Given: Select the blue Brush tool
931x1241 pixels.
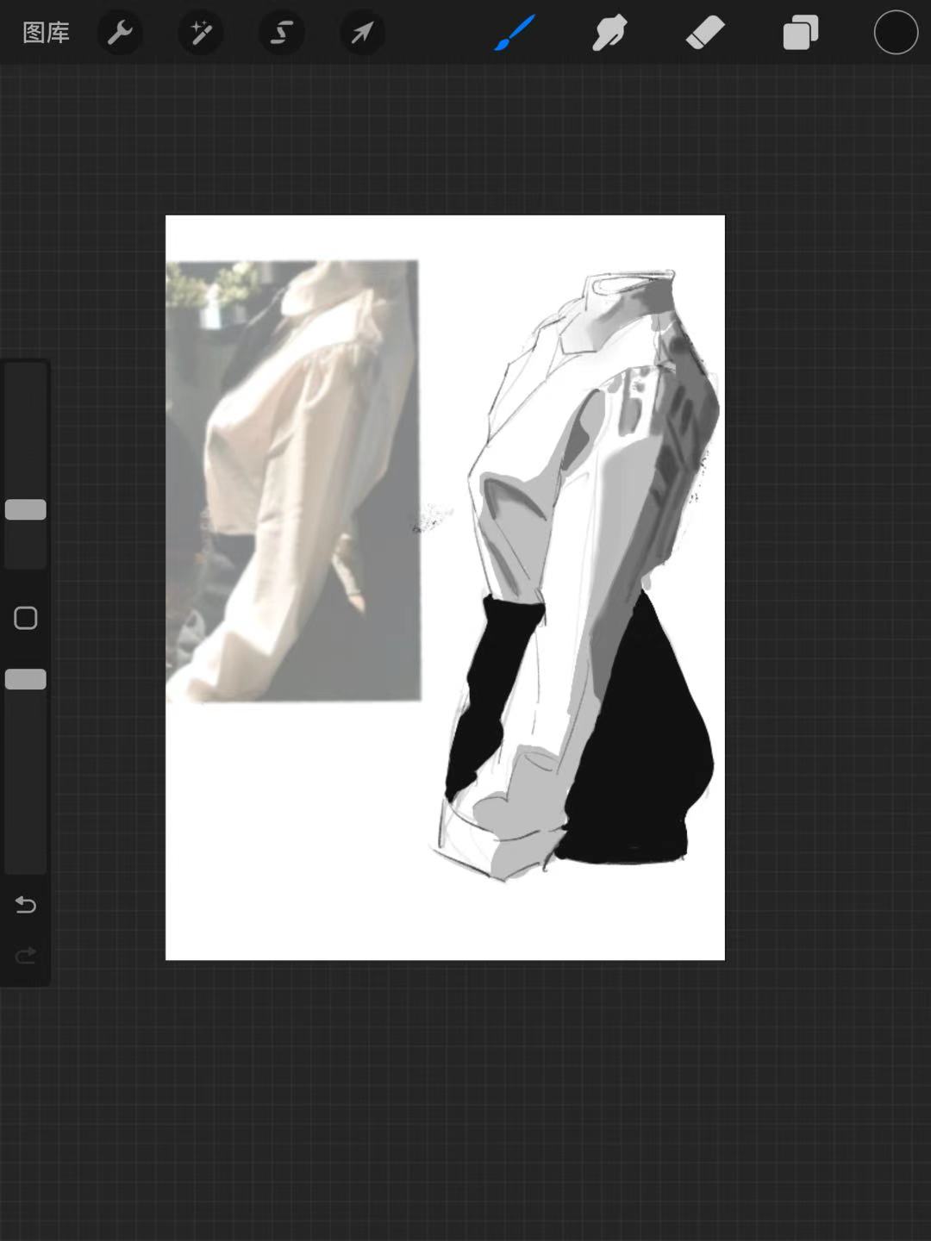Looking at the screenshot, I should coord(515,33).
